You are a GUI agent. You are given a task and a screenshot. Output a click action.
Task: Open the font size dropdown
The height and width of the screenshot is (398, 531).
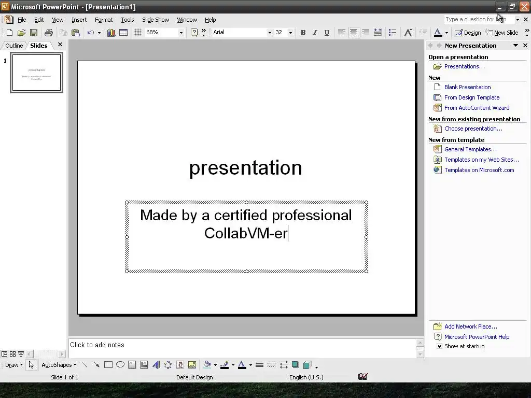pos(290,33)
